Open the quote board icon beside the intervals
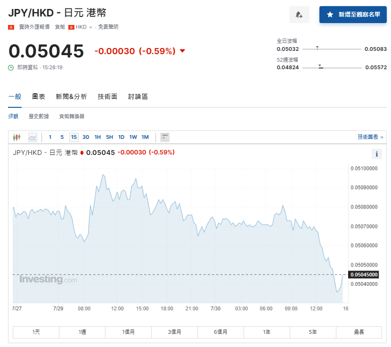The height and width of the screenshot is (347, 391). 164,137
